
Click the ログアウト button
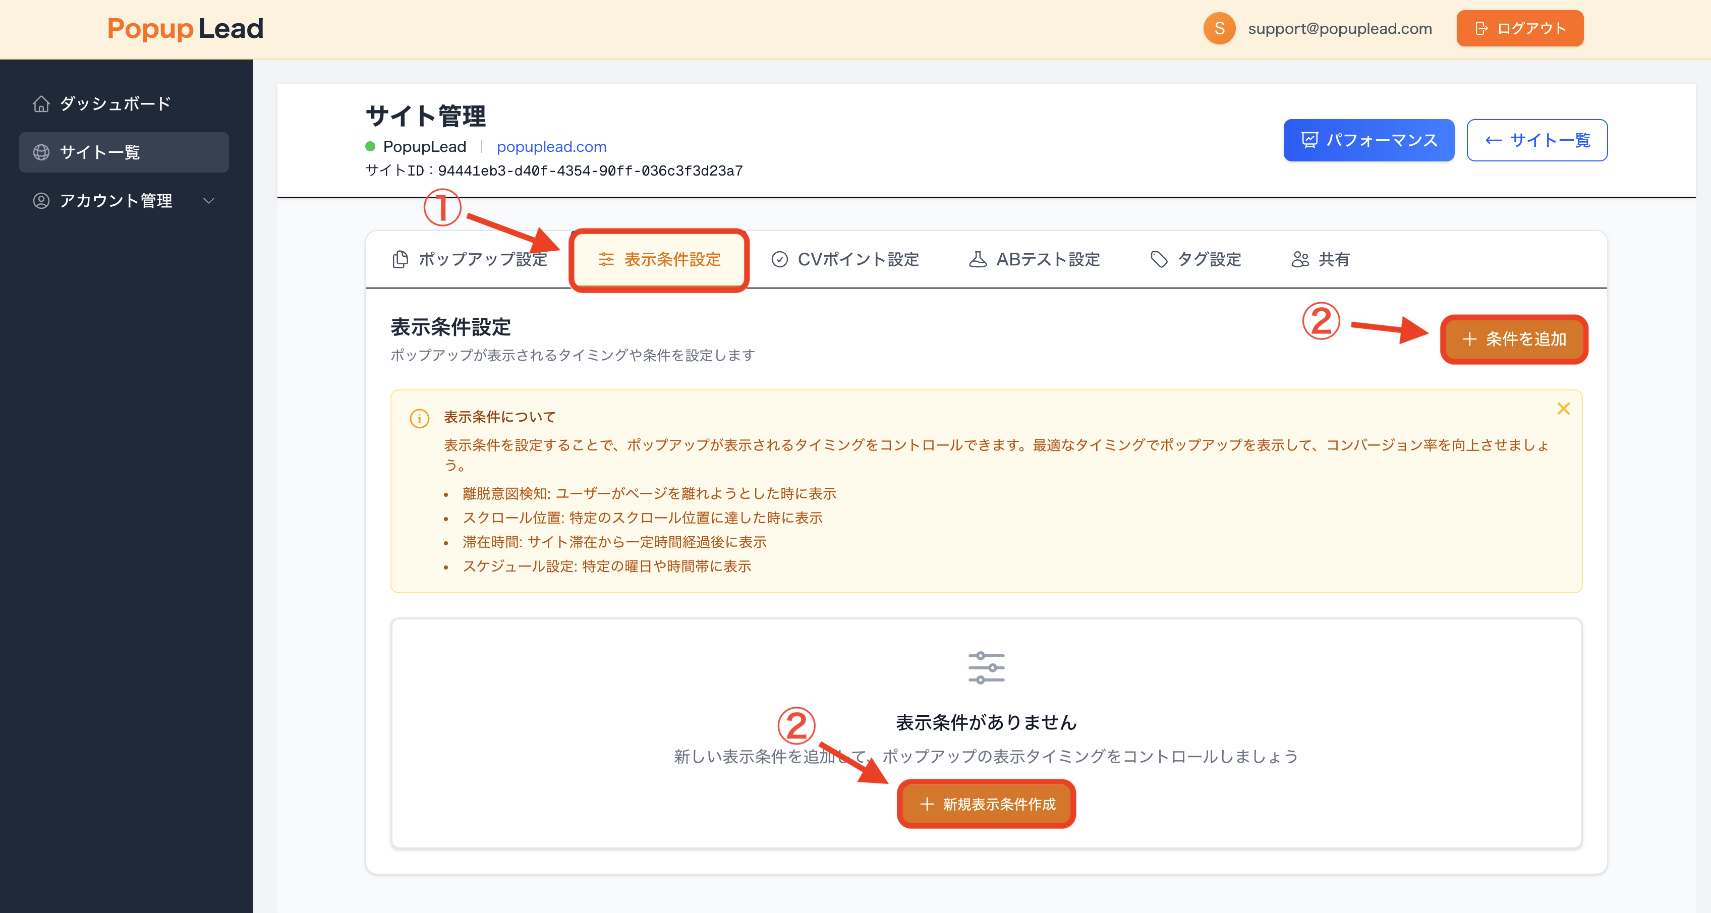[x=1520, y=28]
